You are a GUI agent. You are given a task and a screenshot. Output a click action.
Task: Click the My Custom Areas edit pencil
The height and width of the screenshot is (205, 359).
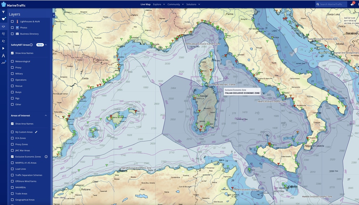36,132
